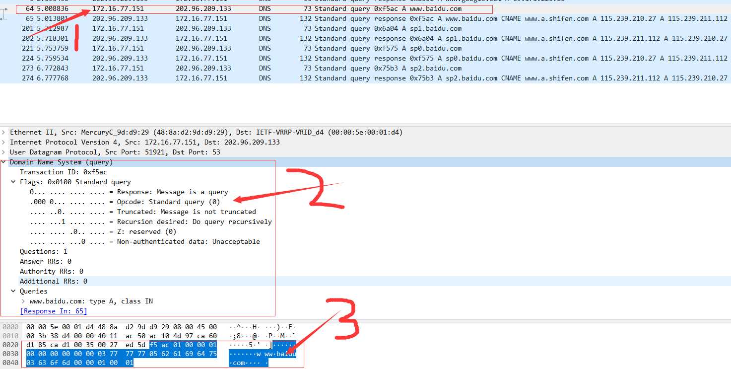The width and height of the screenshot is (731, 369).
Task: Click time value 6.772843 in packet list
Action: pos(53,68)
